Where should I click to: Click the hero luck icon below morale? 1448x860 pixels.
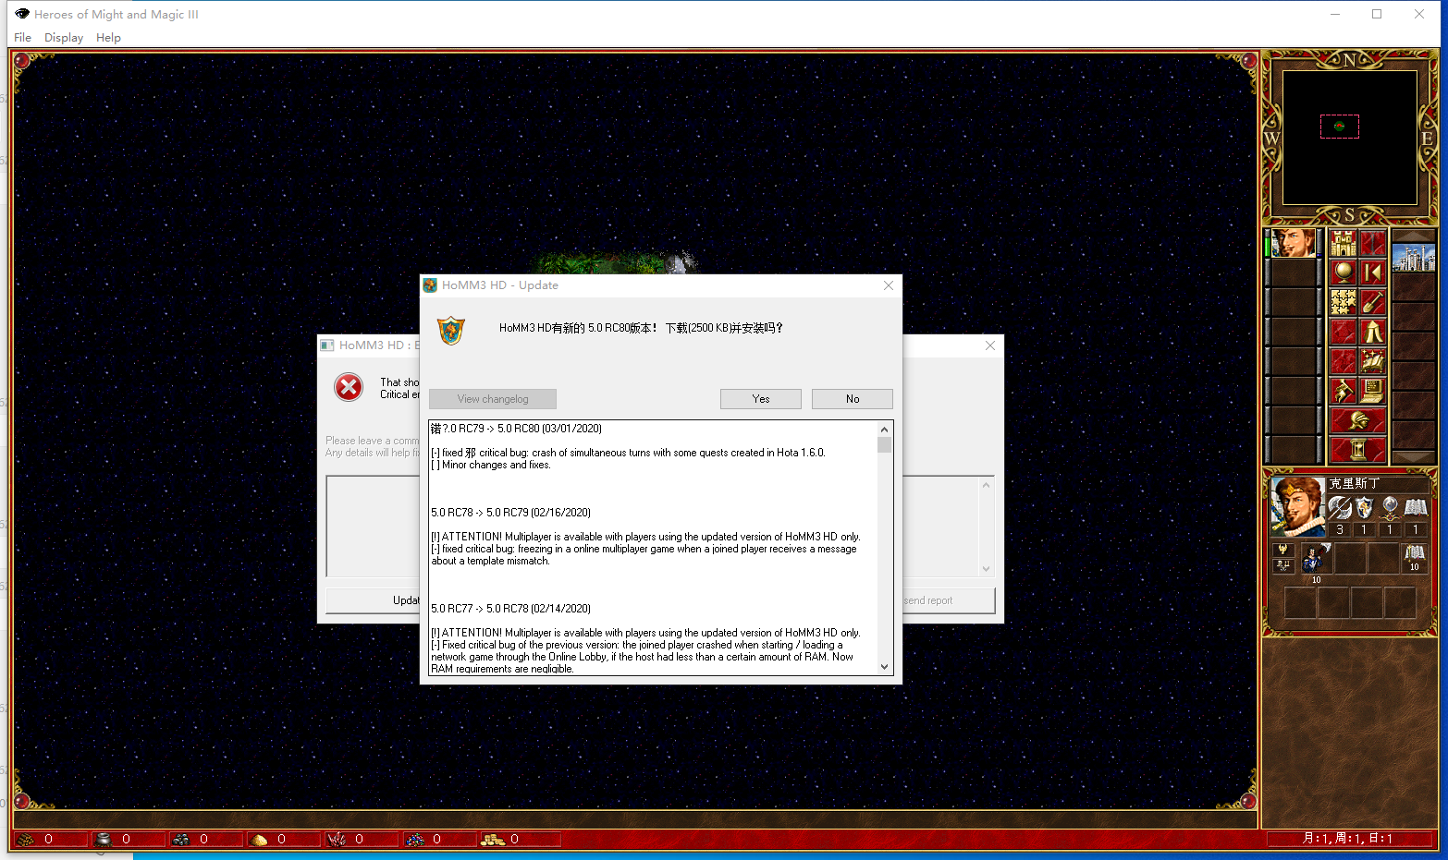coord(1282,565)
